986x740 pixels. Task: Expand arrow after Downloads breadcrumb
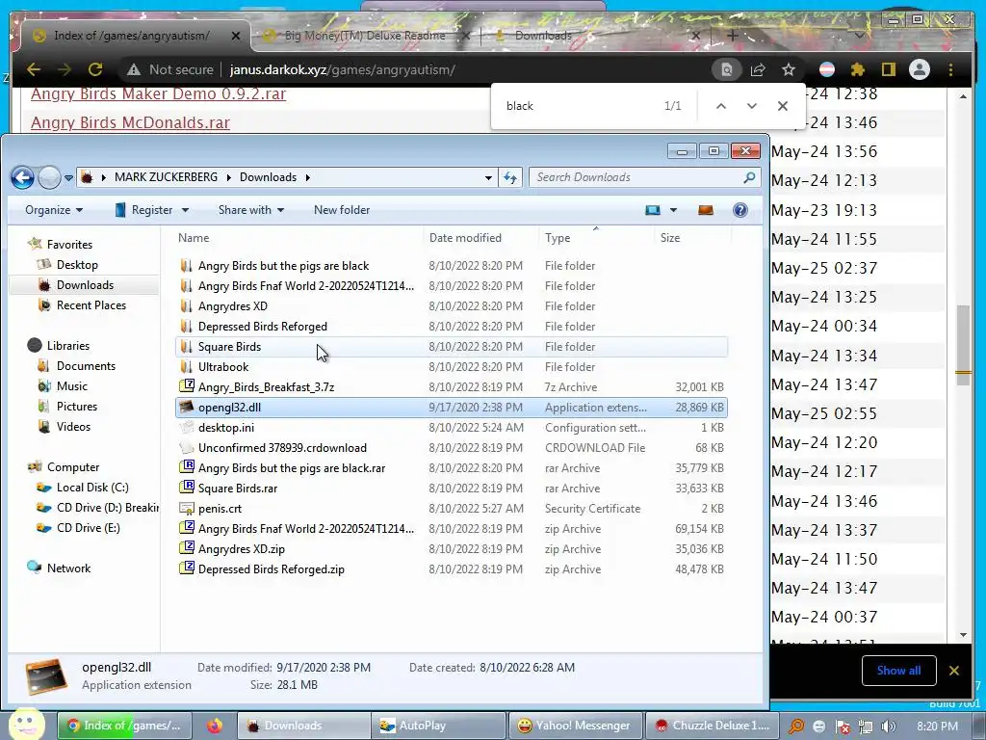click(308, 177)
